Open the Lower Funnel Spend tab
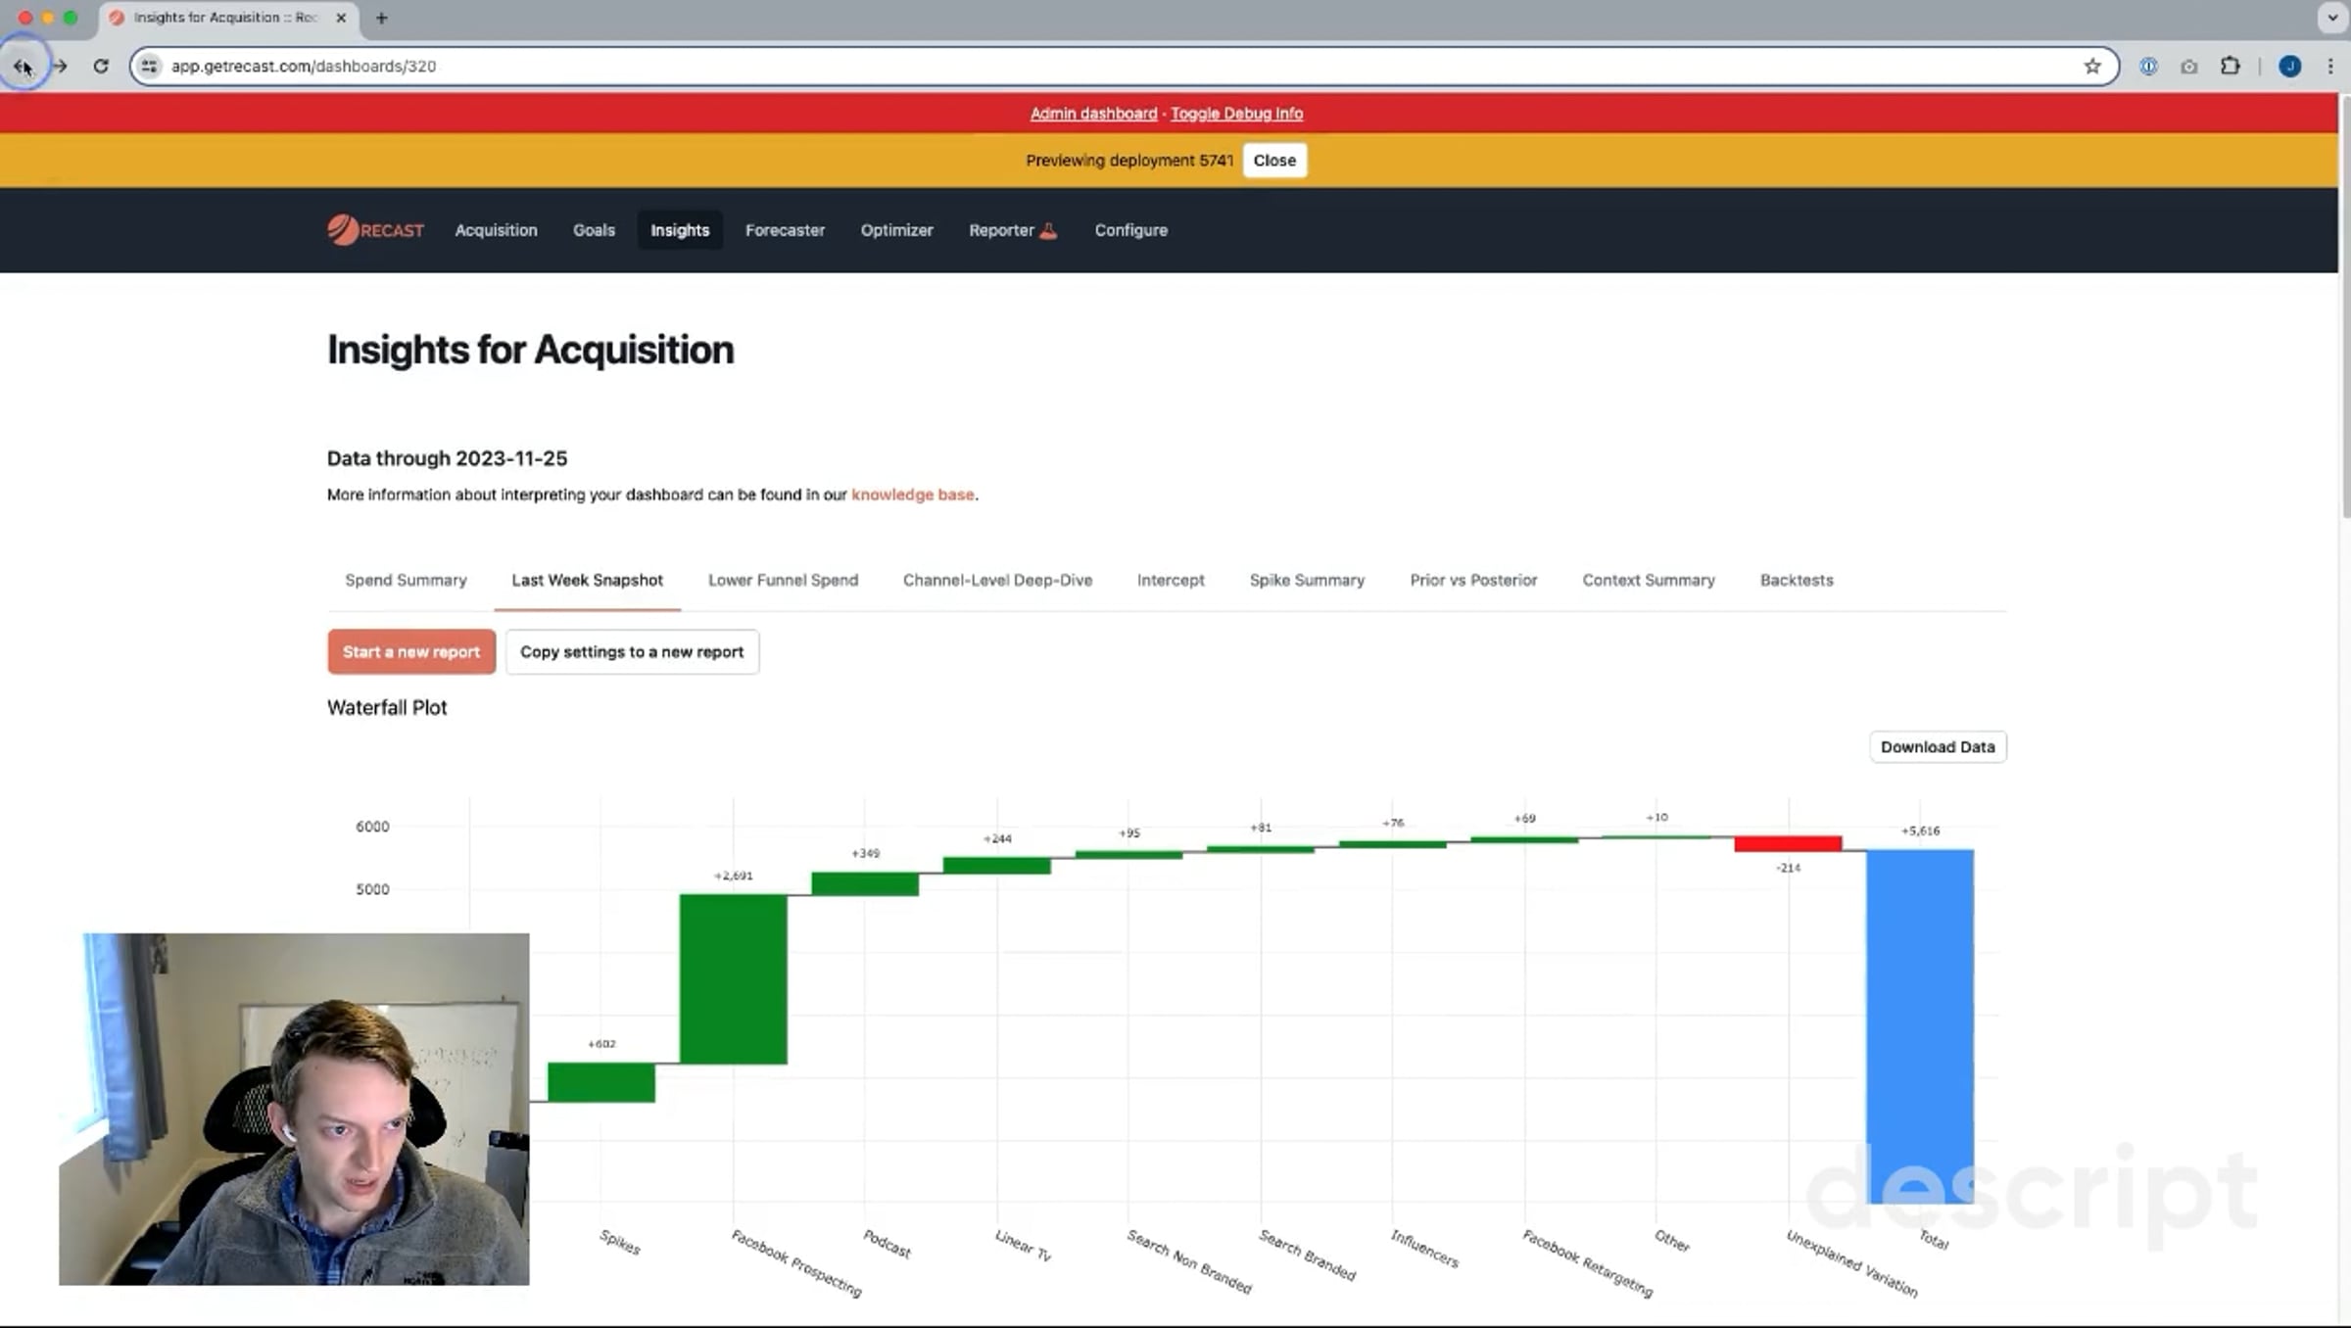This screenshot has height=1328, width=2351. pos(783,580)
